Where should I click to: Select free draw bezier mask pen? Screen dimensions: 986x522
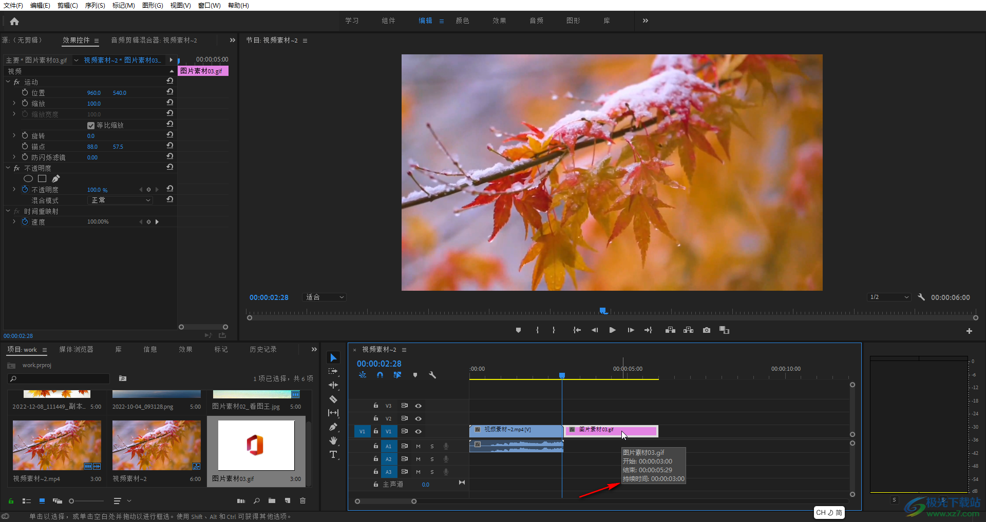[56, 178]
